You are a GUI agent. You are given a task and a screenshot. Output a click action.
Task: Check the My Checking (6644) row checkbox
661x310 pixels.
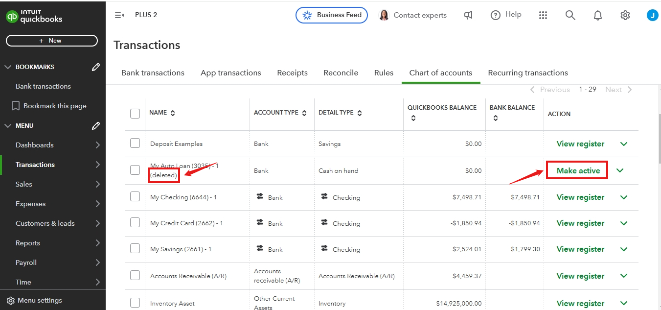pos(135,196)
